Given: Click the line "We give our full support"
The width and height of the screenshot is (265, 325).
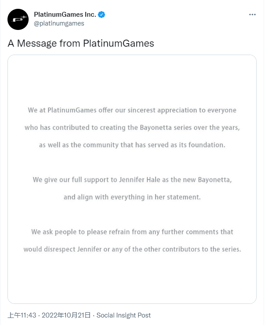Looking at the screenshot, I should coord(132,180).
